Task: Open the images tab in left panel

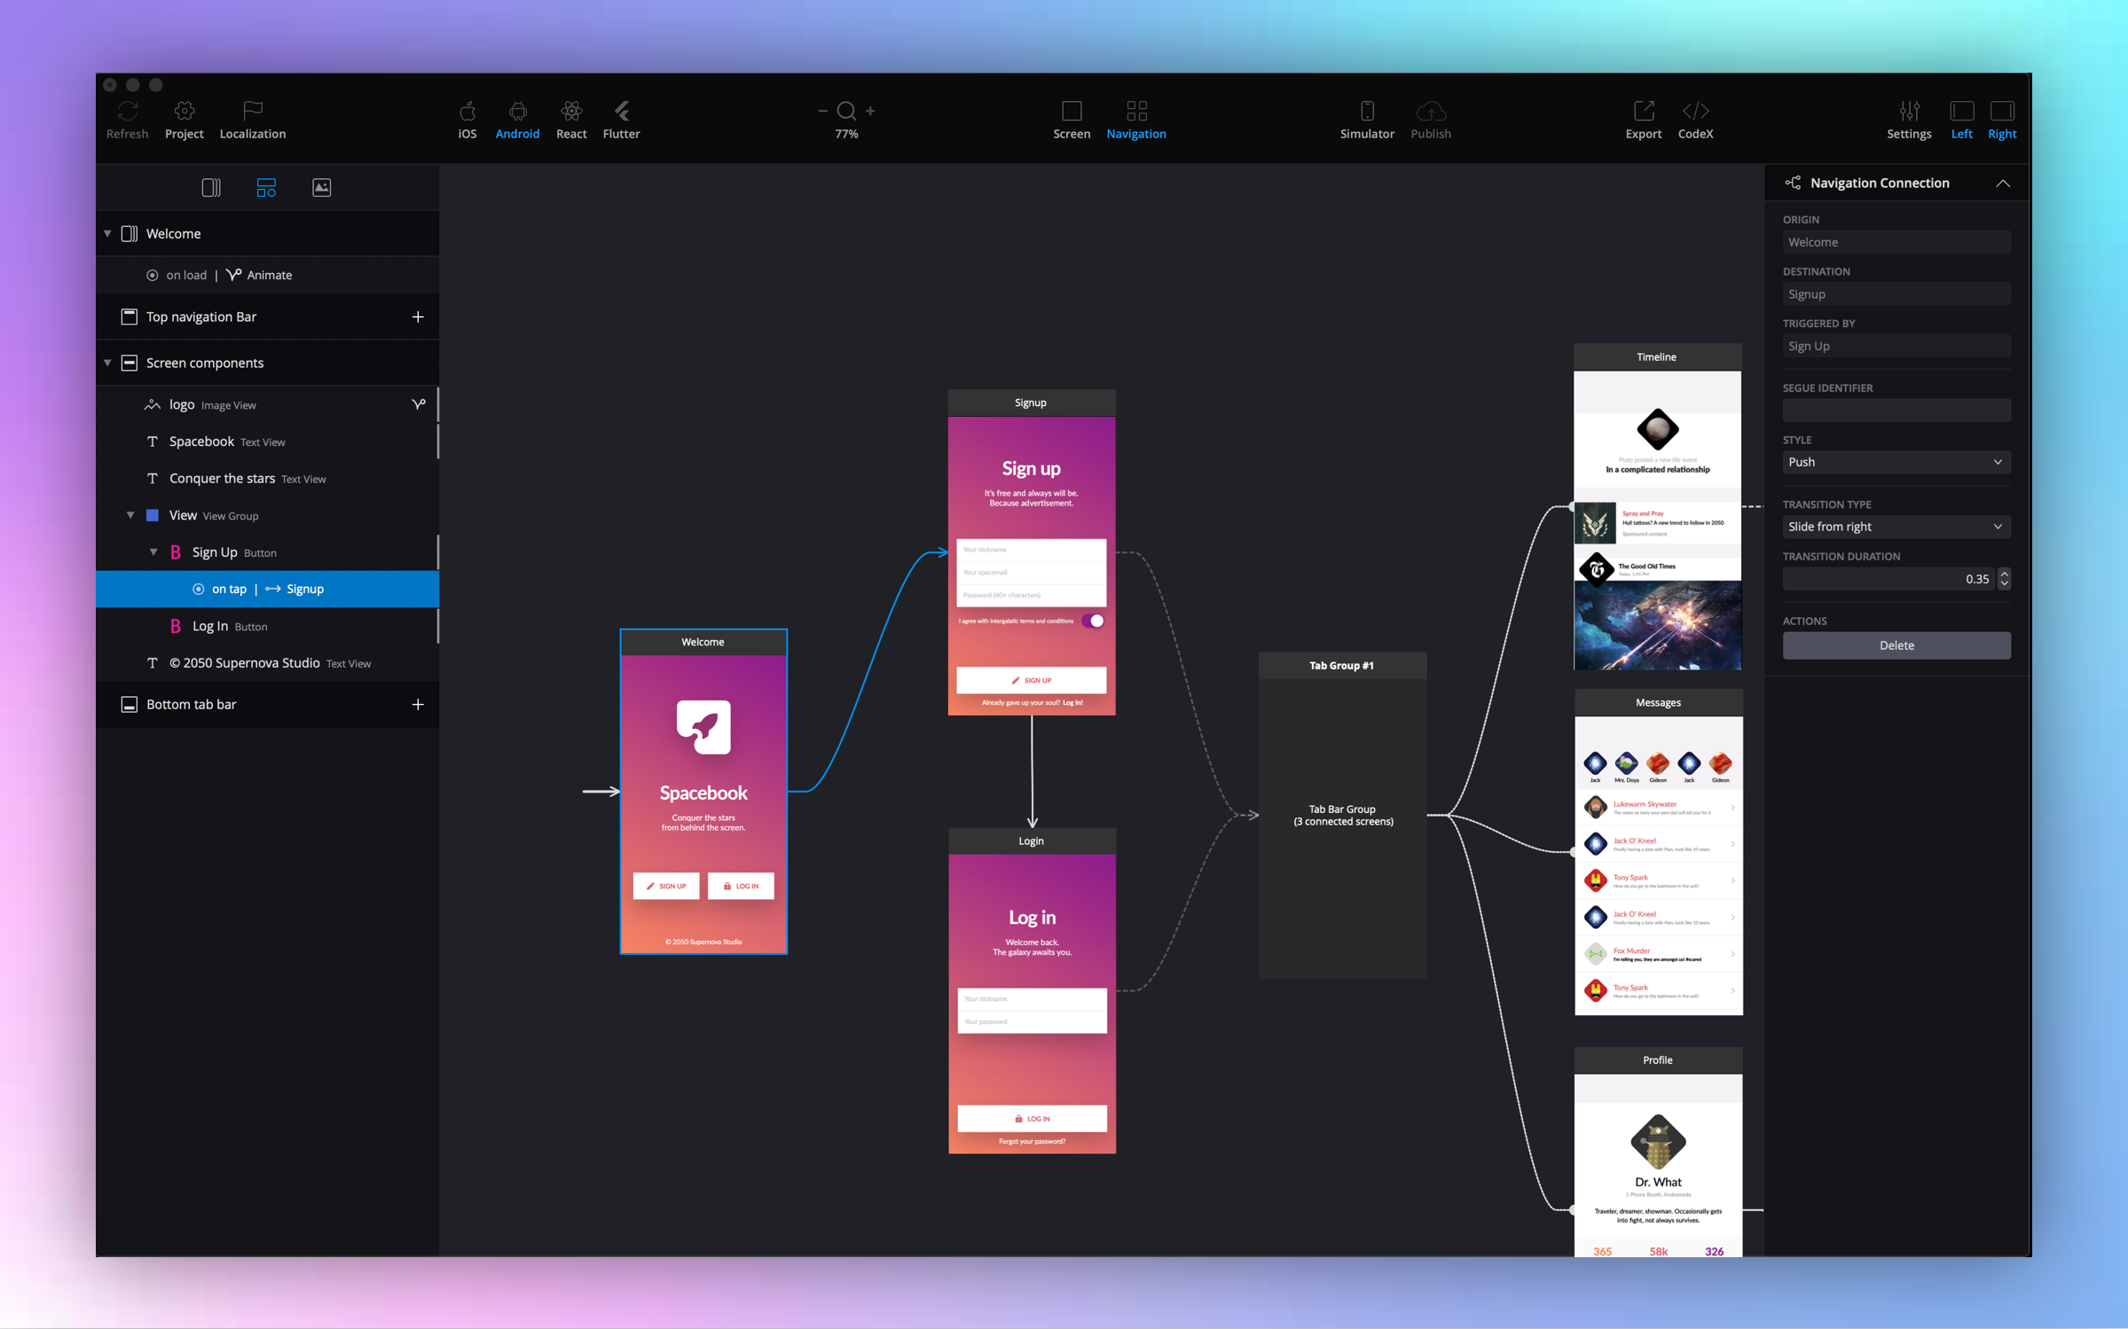Action: click(321, 187)
